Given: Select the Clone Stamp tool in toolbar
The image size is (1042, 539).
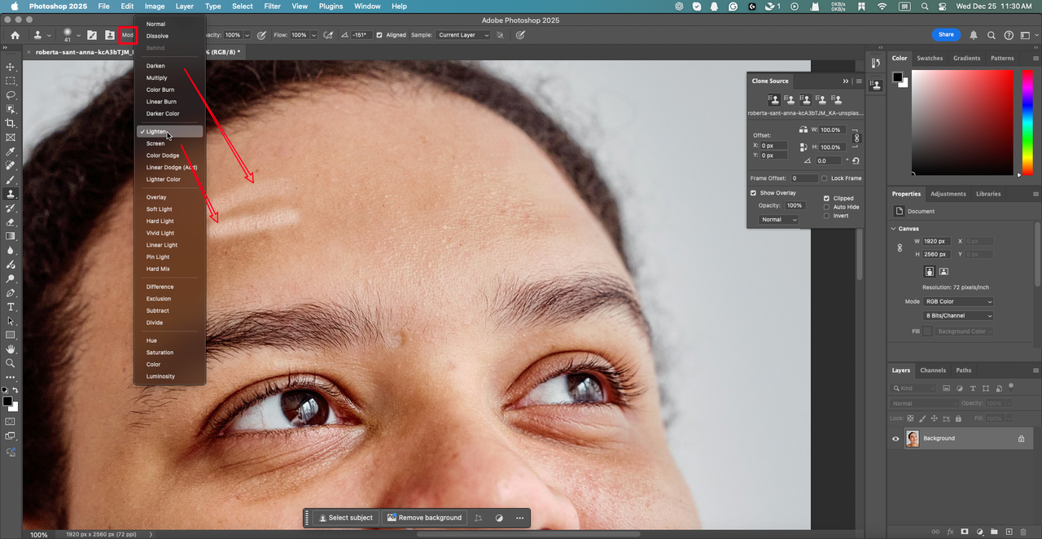Looking at the screenshot, I should 11,194.
